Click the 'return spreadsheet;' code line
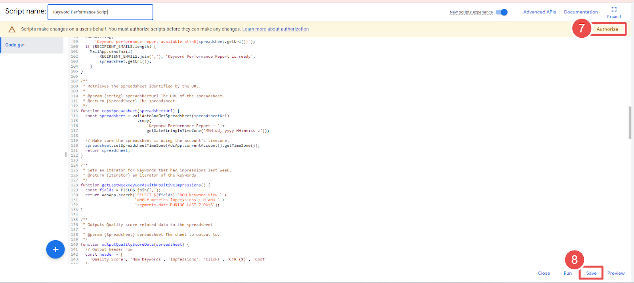This screenshot has height=283, width=634. coord(107,150)
